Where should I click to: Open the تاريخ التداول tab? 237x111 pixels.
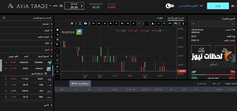click(202, 83)
